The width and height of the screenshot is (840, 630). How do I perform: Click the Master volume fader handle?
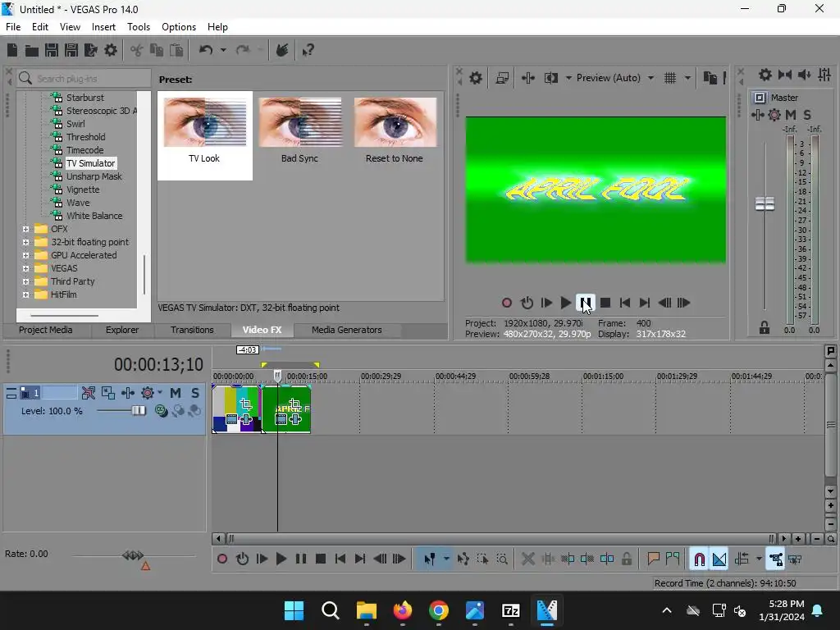tap(765, 203)
